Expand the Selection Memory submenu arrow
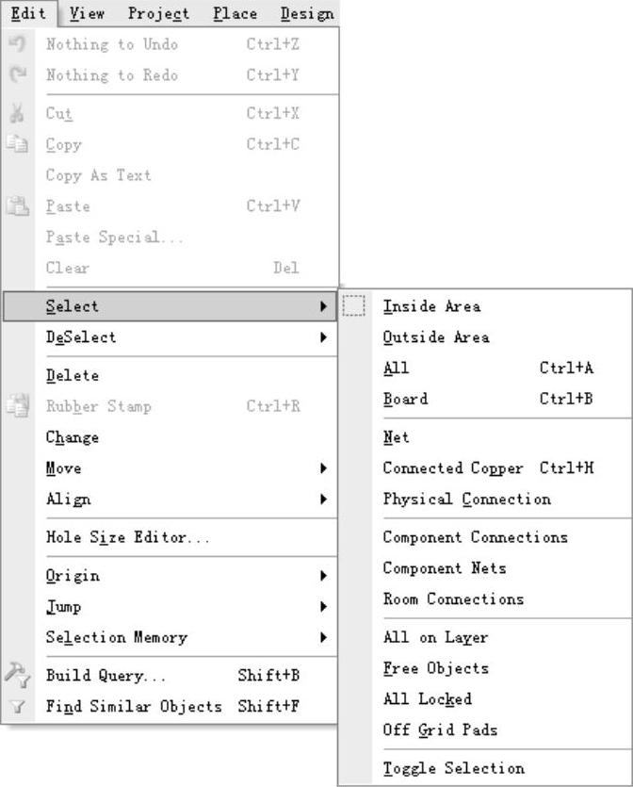The height and width of the screenshot is (787, 633). 323,638
